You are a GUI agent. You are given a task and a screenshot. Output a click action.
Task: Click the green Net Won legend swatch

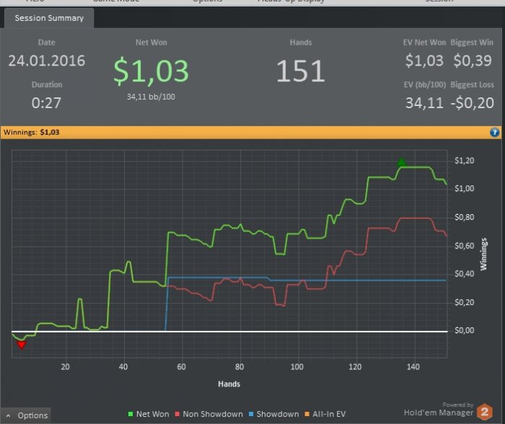131,414
